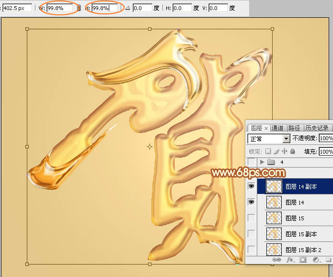Click the bottom-center transform handle
This screenshot has height=277, width=333.
tap(149, 264)
